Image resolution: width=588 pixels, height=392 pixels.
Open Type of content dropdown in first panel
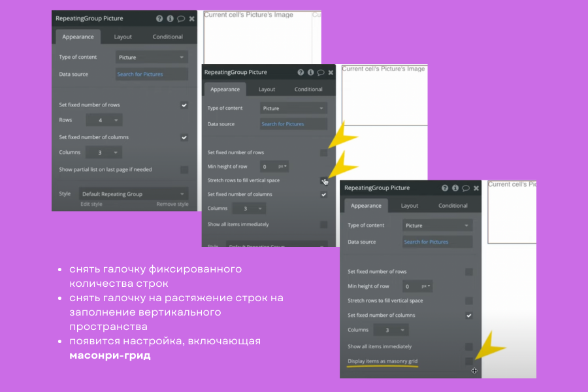[152, 57]
